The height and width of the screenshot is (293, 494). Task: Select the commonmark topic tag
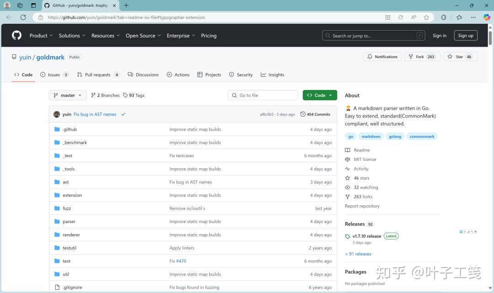(x=422, y=136)
